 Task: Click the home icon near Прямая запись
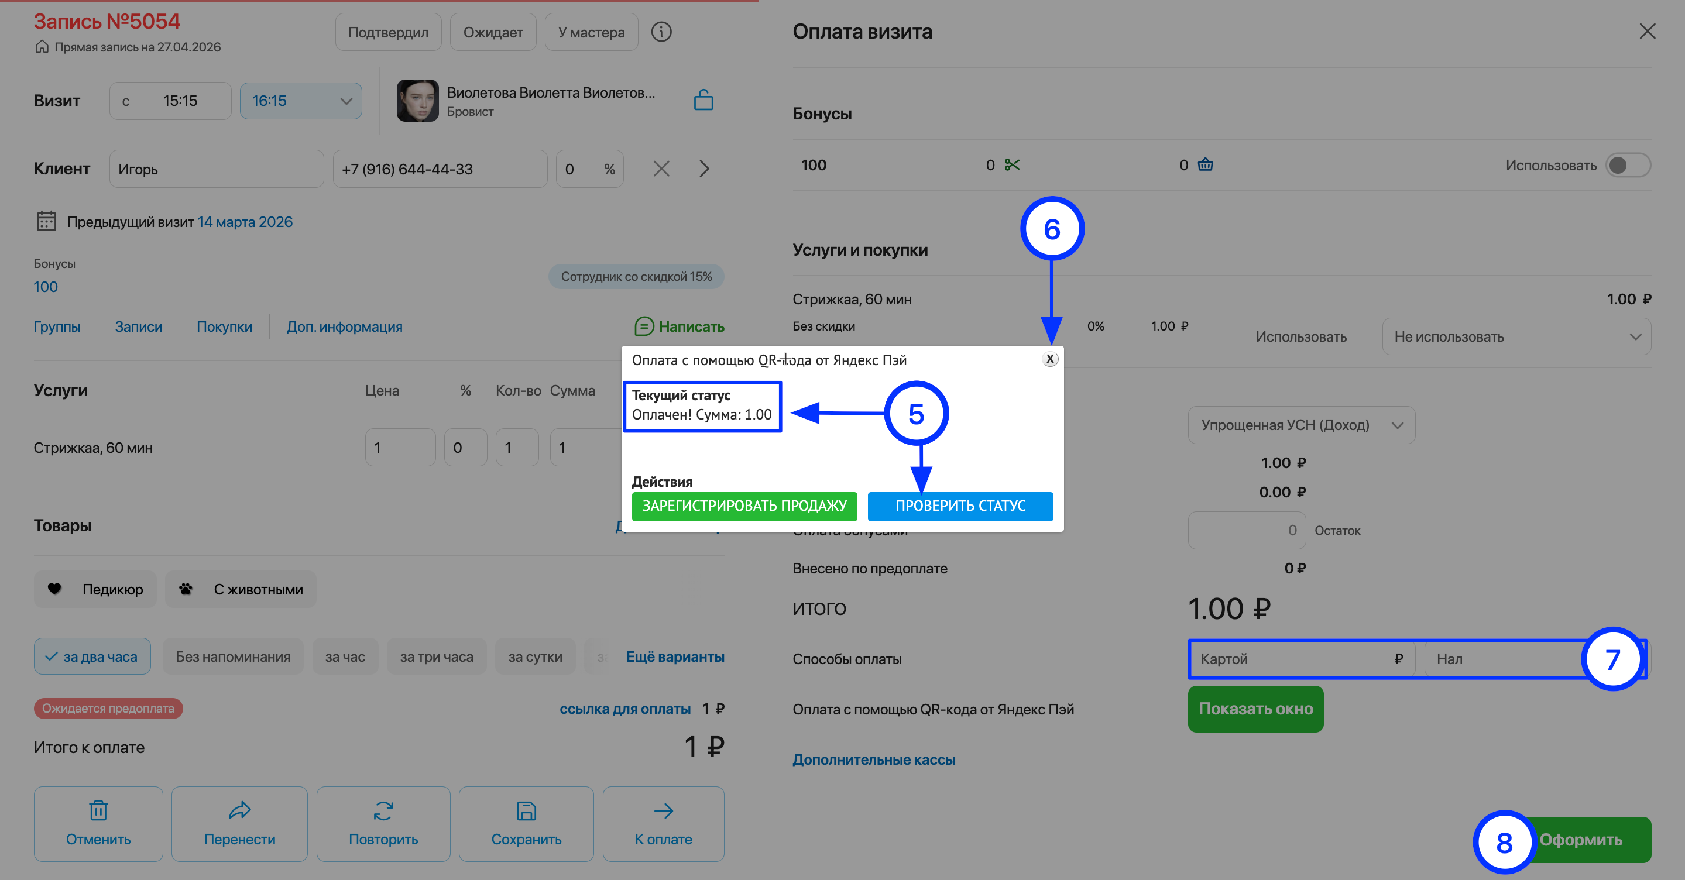click(42, 47)
